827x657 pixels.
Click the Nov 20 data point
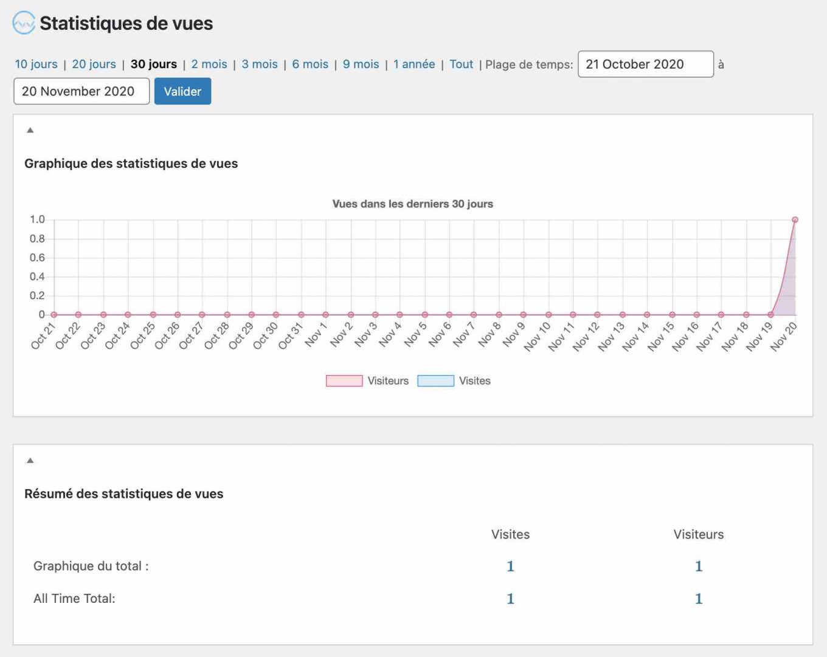coord(795,220)
